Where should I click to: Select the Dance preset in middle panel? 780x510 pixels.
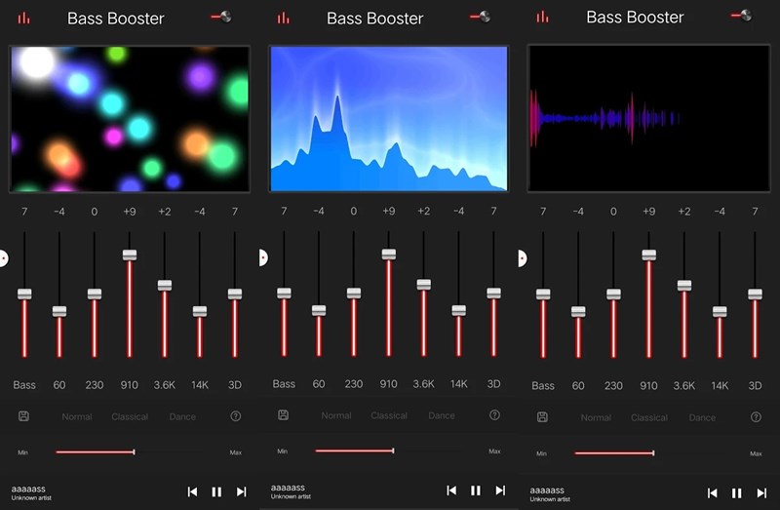pyautogui.click(x=442, y=415)
